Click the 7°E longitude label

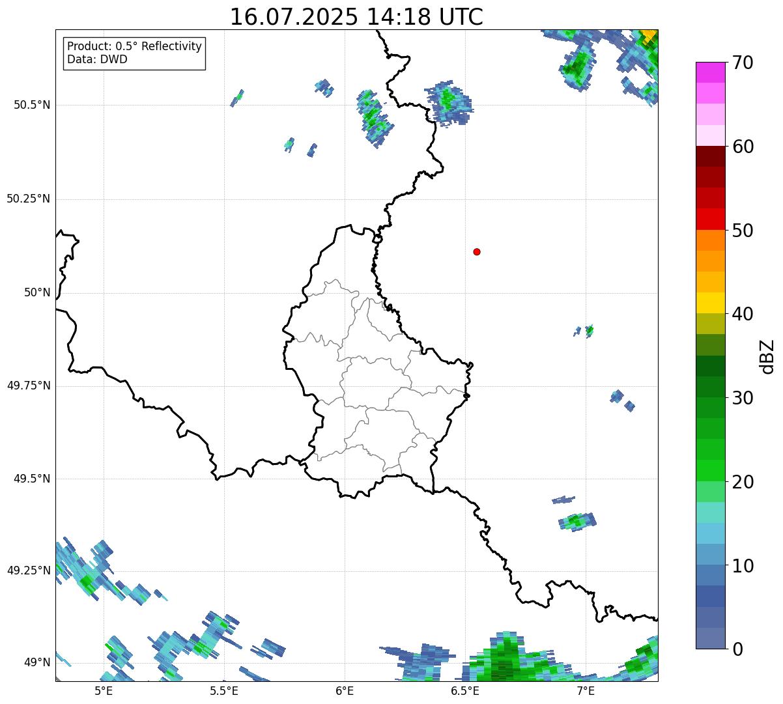pyautogui.click(x=586, y=690)
